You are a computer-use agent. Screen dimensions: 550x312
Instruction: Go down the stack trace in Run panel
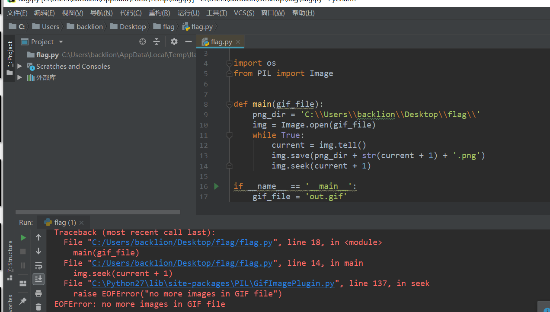pyautogui.click(x=38, y=251)
